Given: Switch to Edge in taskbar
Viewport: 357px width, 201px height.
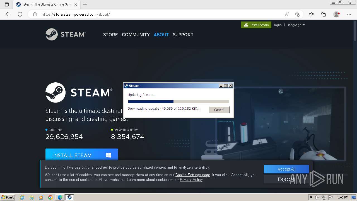Looking at the screenshot, I should coord(60,197).
